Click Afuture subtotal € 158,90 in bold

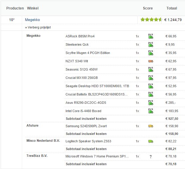pyautogui.click(x=172, y=134)
